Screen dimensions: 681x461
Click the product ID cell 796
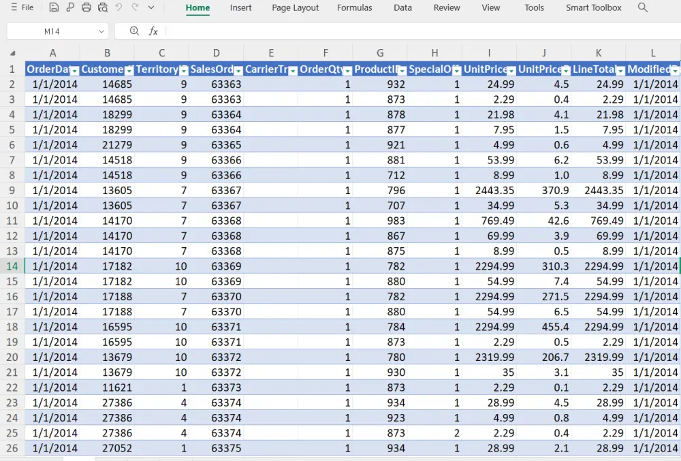tap(380, 191)
